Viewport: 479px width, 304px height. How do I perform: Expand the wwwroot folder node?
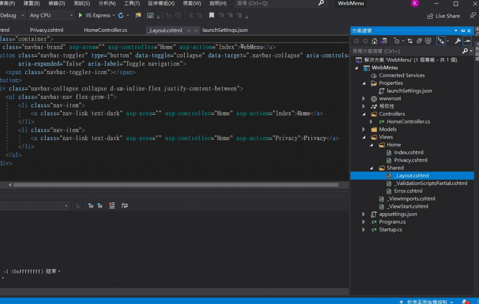coord(364,99)
